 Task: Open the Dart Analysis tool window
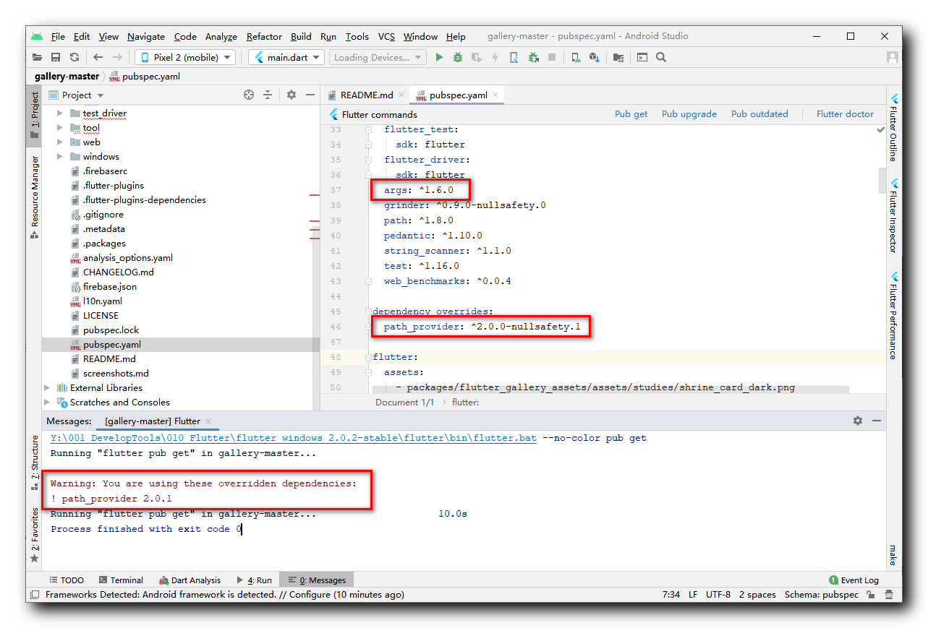(190, 580)
